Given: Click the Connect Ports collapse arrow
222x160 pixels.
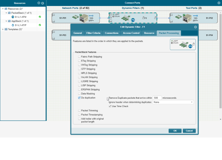Looking at the screenshot, I should point(219,3).
